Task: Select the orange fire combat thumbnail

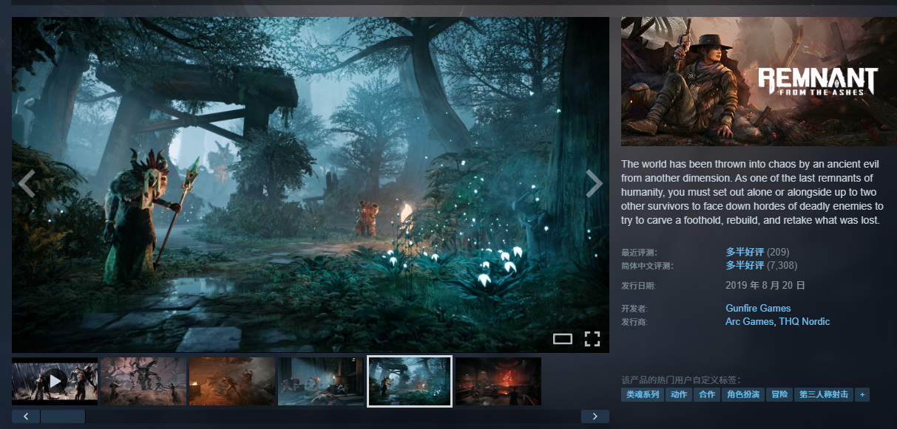Action: coord(232,381)
